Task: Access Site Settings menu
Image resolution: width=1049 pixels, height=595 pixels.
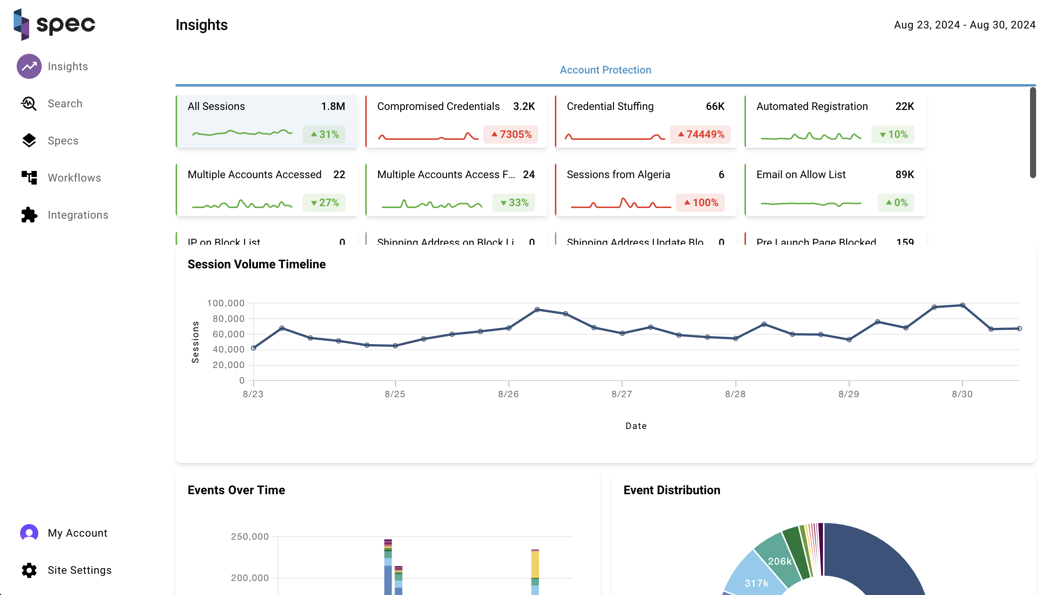Action: point(80,570)
